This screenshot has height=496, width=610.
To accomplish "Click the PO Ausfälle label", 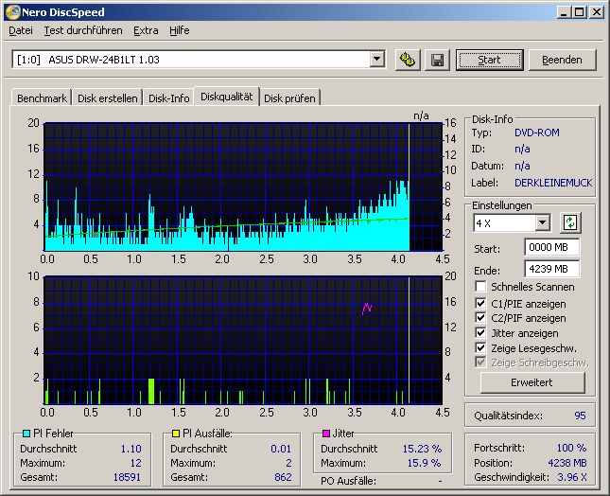I will tap(348, 481).
